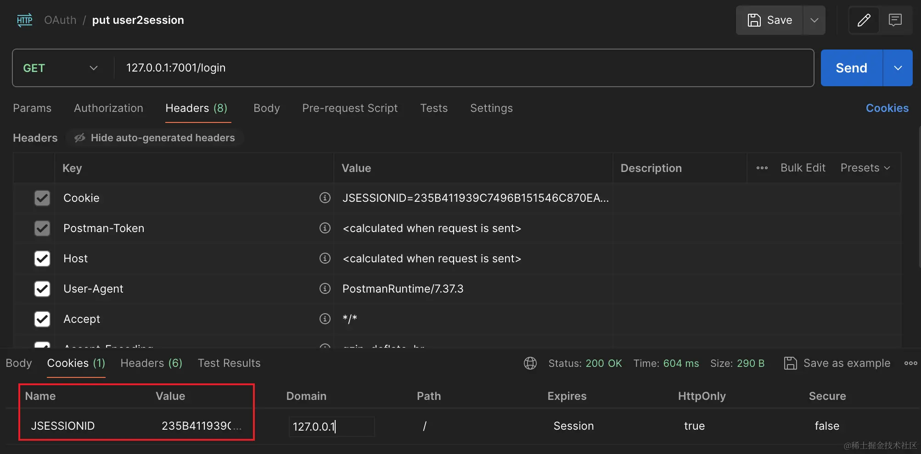Click the hide auto-generated headers eye icon
Screen dimensions: 921x454
click(x=80, y=138)
